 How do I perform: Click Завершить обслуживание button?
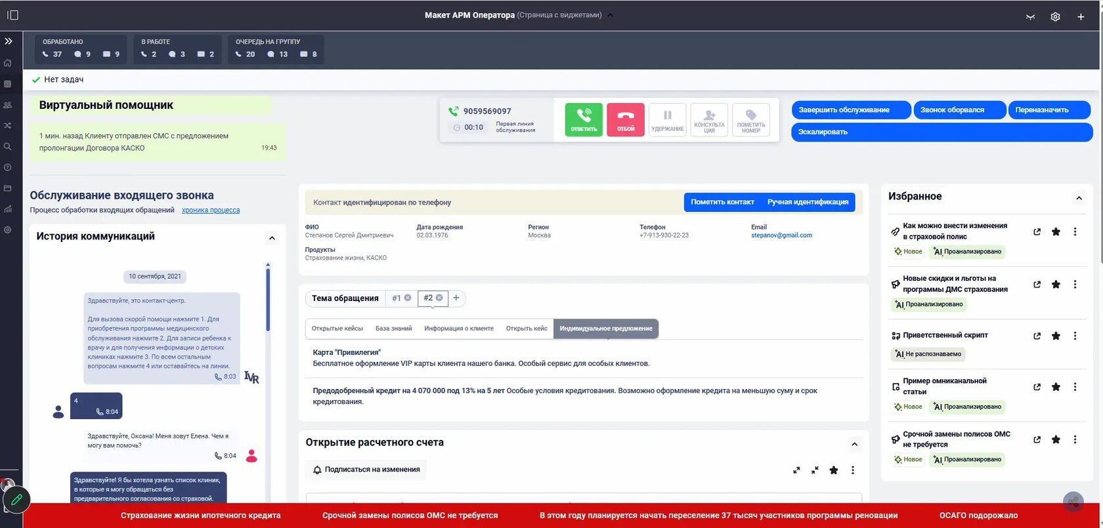click(x=851, y=110)
